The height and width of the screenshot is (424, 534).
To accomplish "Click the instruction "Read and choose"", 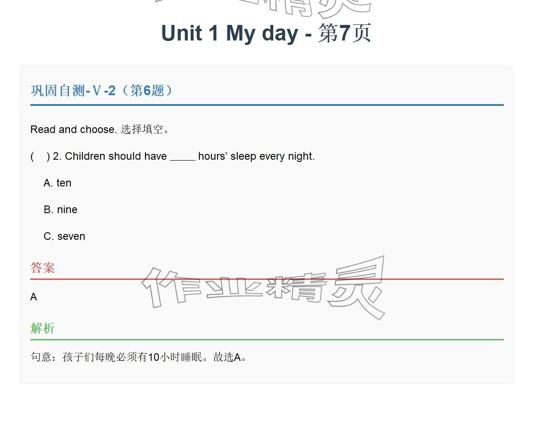I will (x=73, y=129).
